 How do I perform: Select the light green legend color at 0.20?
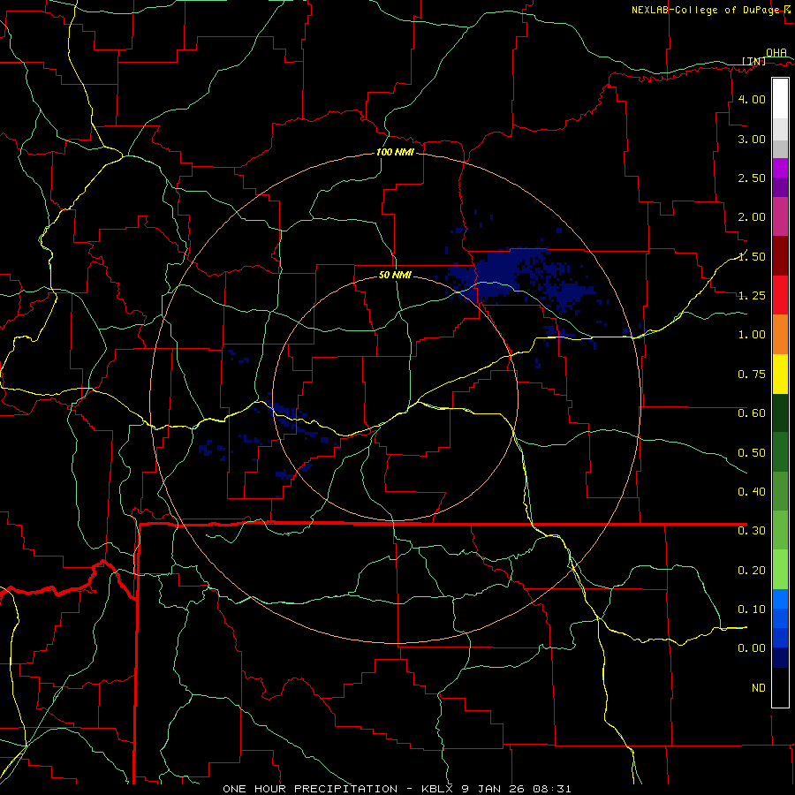[780, 570]
